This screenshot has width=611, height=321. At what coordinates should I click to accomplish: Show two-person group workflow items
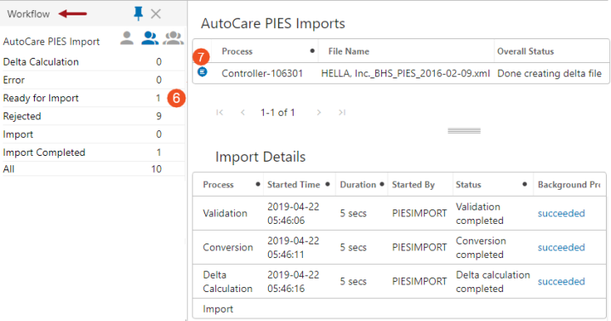pos(150,37)
